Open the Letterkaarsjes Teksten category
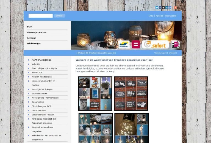 point(43,115)
